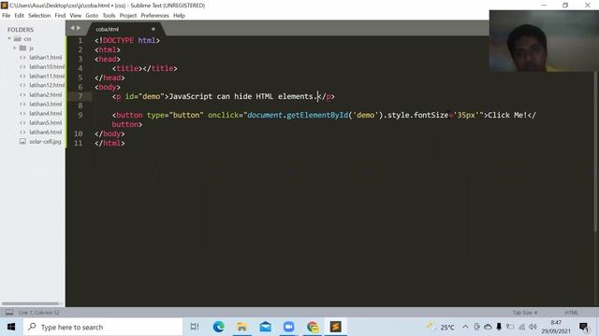Open the View menu
Viewport: 599px width, 336px height.
coord(75,16)
